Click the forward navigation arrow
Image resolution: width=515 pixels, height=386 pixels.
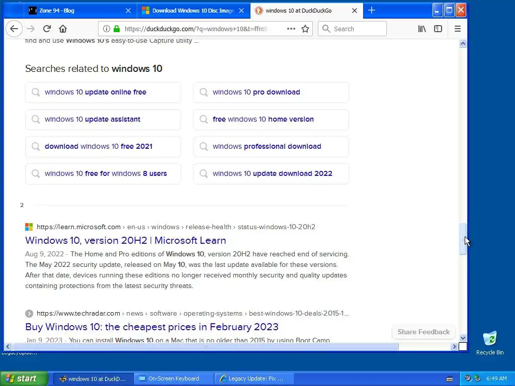pos(31,29)
